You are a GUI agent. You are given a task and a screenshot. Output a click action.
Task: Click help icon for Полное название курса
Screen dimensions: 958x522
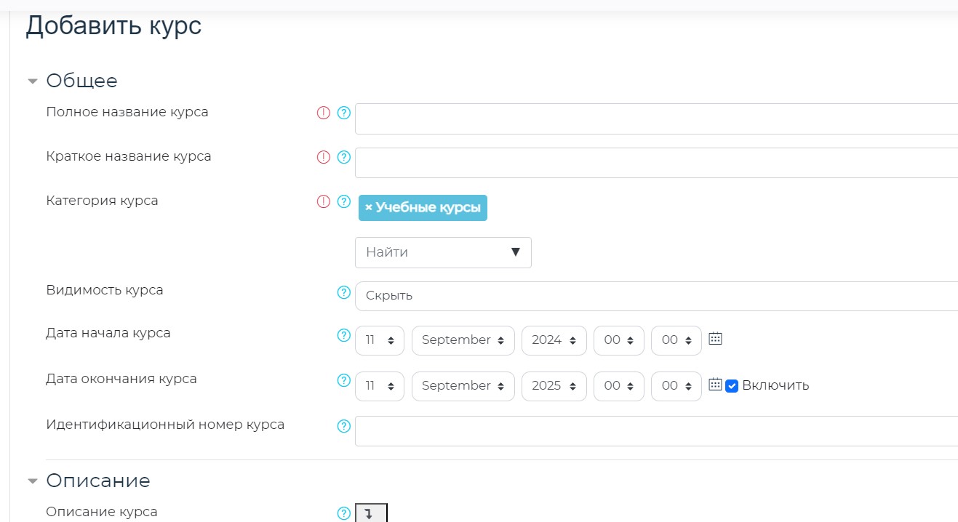pos(344,113)
